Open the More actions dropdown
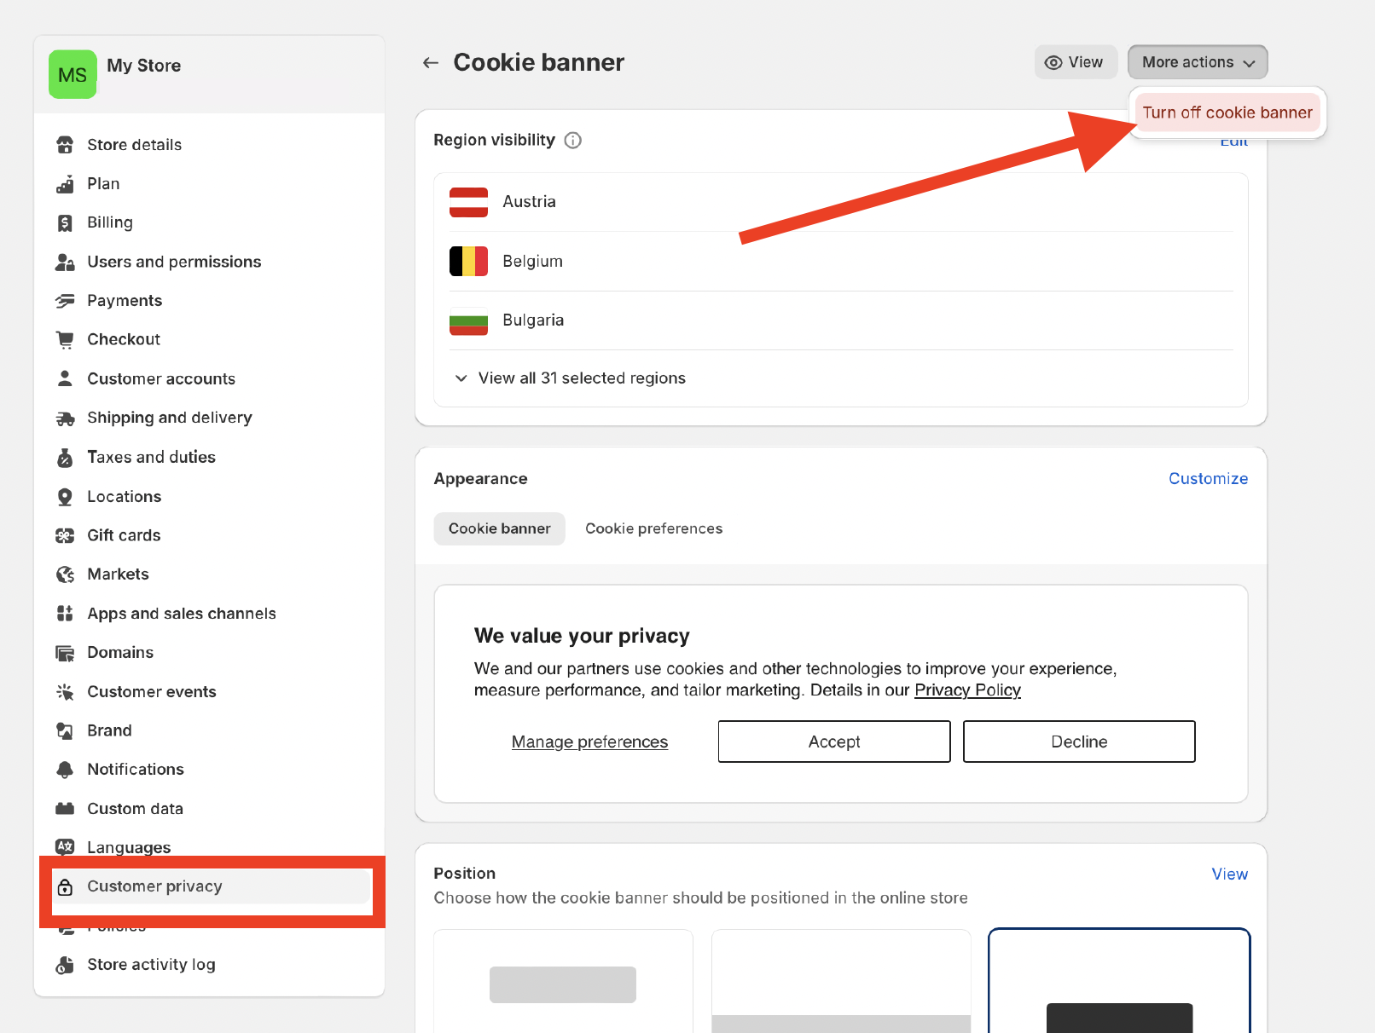Viewport: 1375px width, 1033px height. [x=1197, y=61]
